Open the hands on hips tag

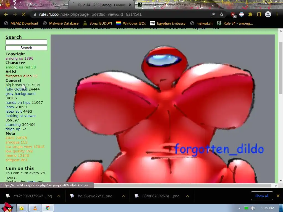(x=18, y=103)
